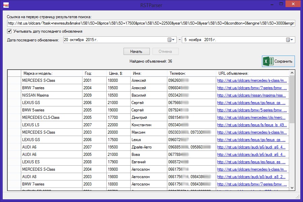This screenshot has width=303, height=202.
Task: Click the scroll up arrow of the table
Action: point(292,73)
